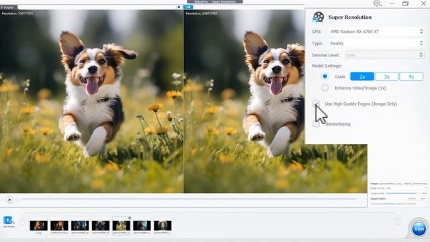Choose the 4x scale option

pos(411,77)
